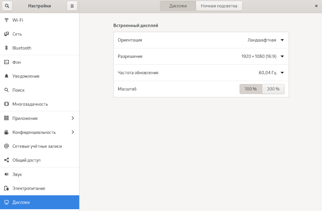The image size is (322, 211).
Task: Set scale to 100 %
Action: tap(251, 89)
